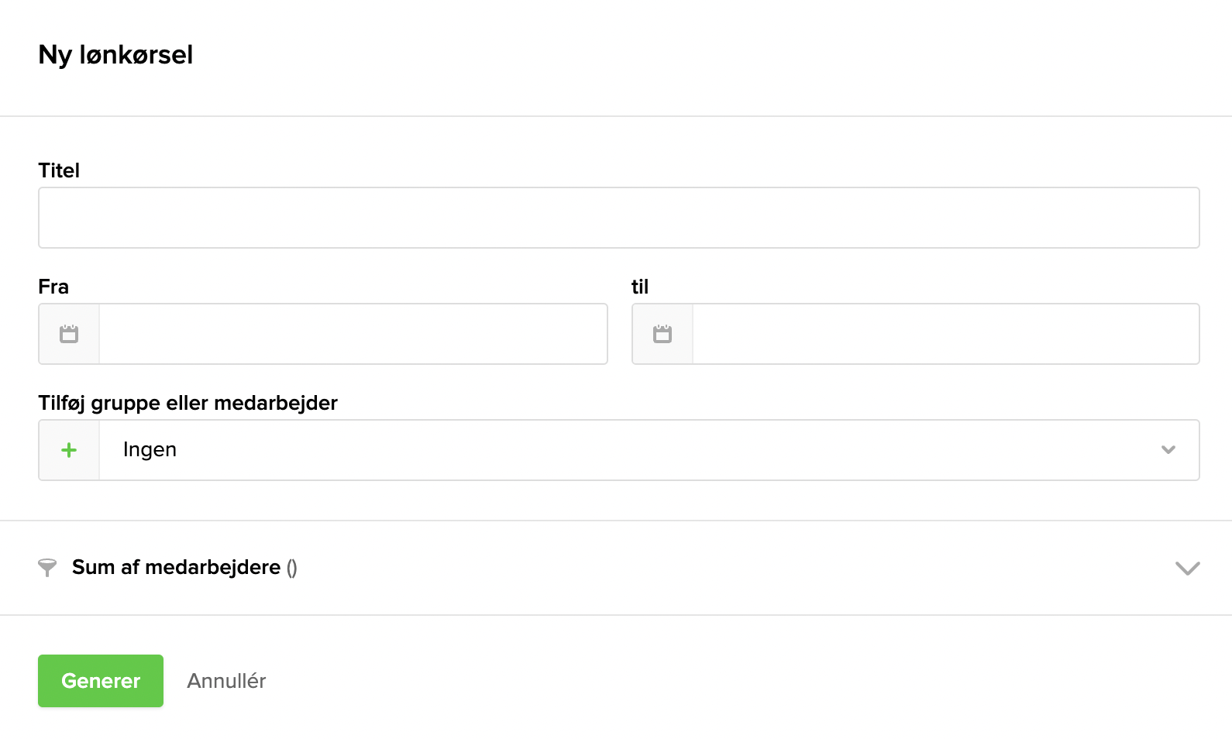Click the green plus icon
The height and width of the screenshot is (739, 1232).
point(69,450)
